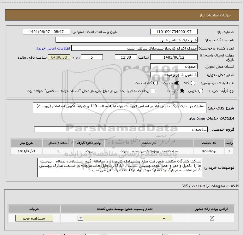This screenshot has width=243, height=235.
Task: Click the تاریخ نیاز column header
Action: click(27, 143)
